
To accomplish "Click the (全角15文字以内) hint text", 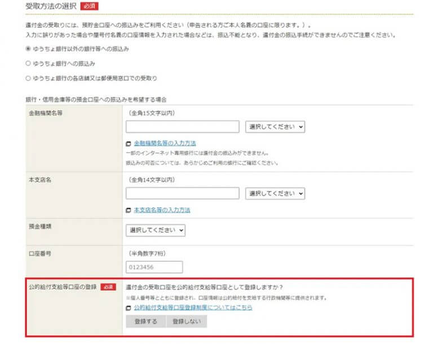I will (152, 113).
